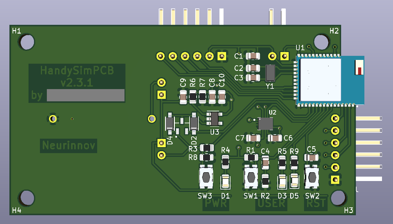Select the C1 capacitor
The image size is (393, 224).
tap(253, 56)
